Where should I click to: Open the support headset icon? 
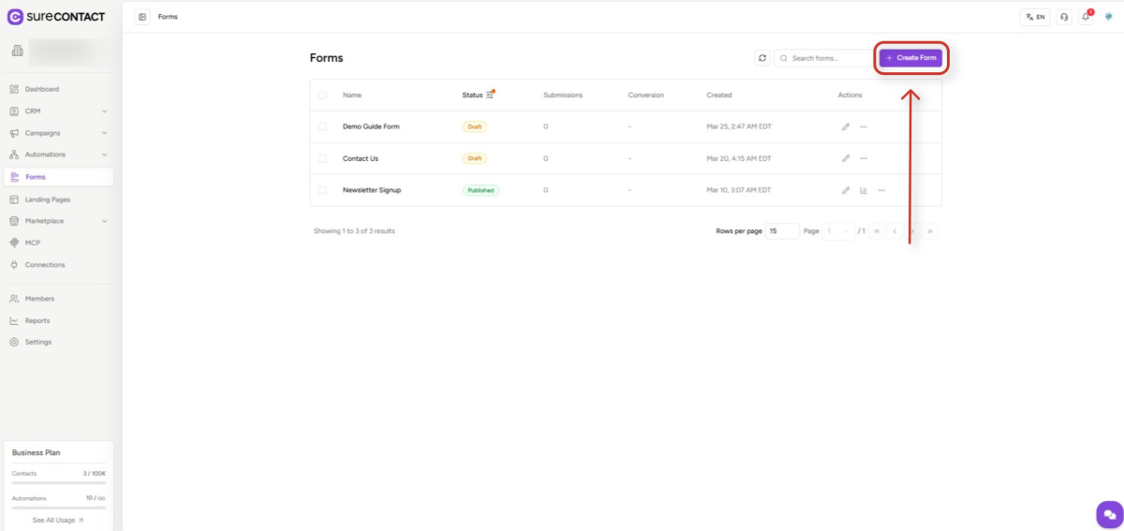point(1064,17)
